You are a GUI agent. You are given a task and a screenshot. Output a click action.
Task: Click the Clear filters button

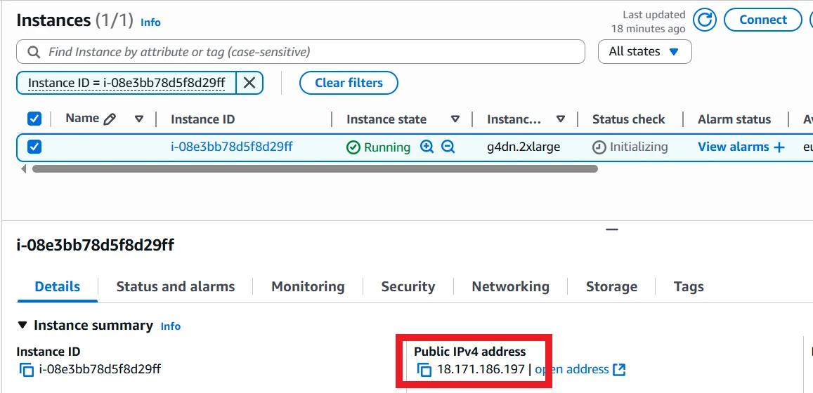349,83
